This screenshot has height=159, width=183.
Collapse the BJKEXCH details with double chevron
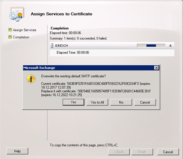point(171,46)
